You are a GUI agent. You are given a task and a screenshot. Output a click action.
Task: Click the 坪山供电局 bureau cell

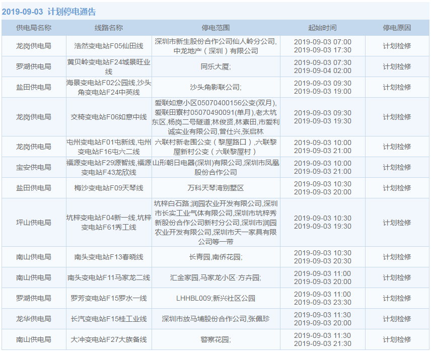click(34, 223)
